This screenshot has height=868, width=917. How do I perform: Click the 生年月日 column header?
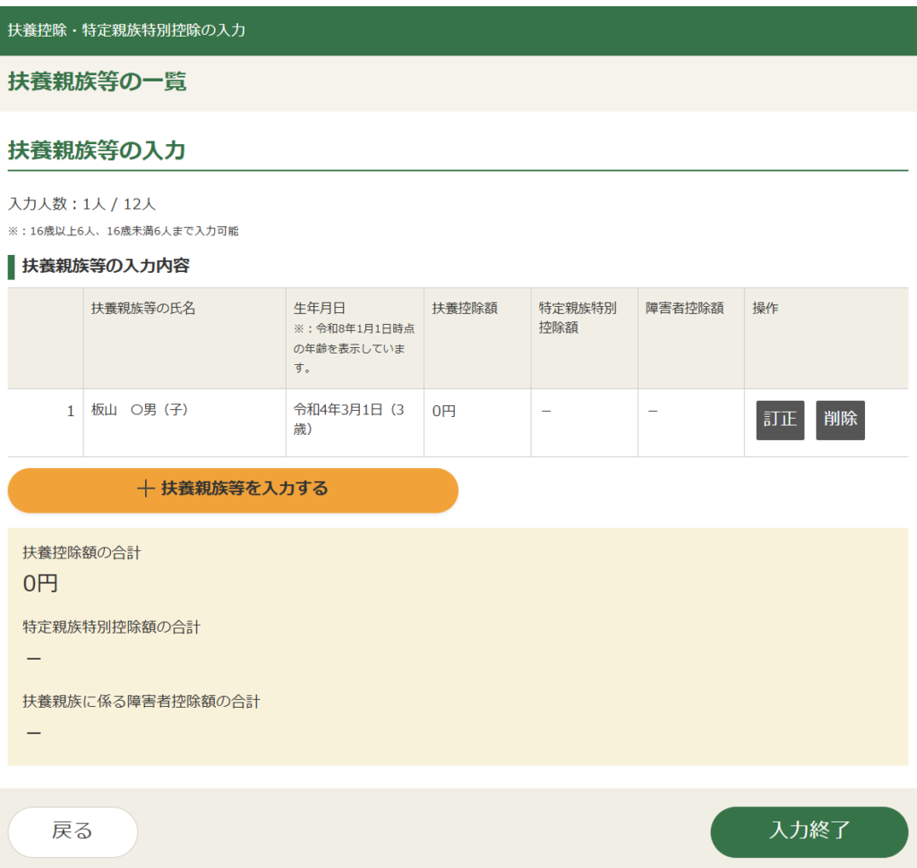click(320, 309)
